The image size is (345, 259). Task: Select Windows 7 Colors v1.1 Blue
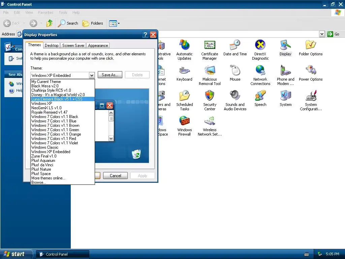coord(62,121)
